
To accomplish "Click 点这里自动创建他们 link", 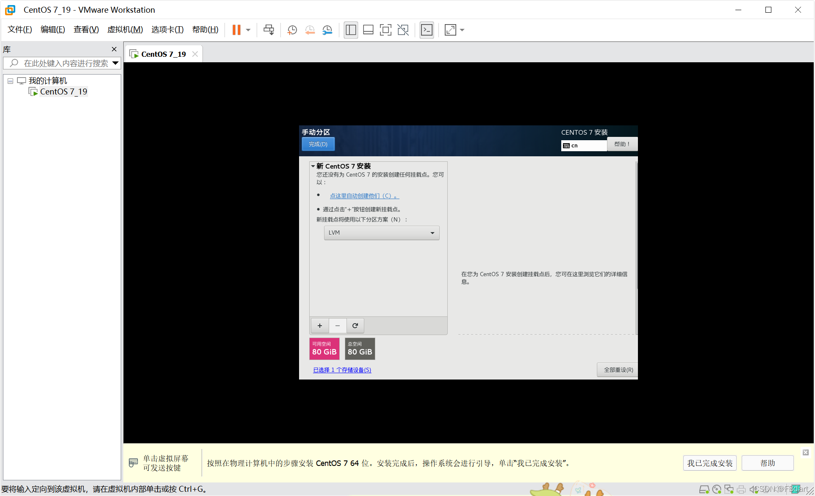I will pyautogui.click(x=363, y=196).
